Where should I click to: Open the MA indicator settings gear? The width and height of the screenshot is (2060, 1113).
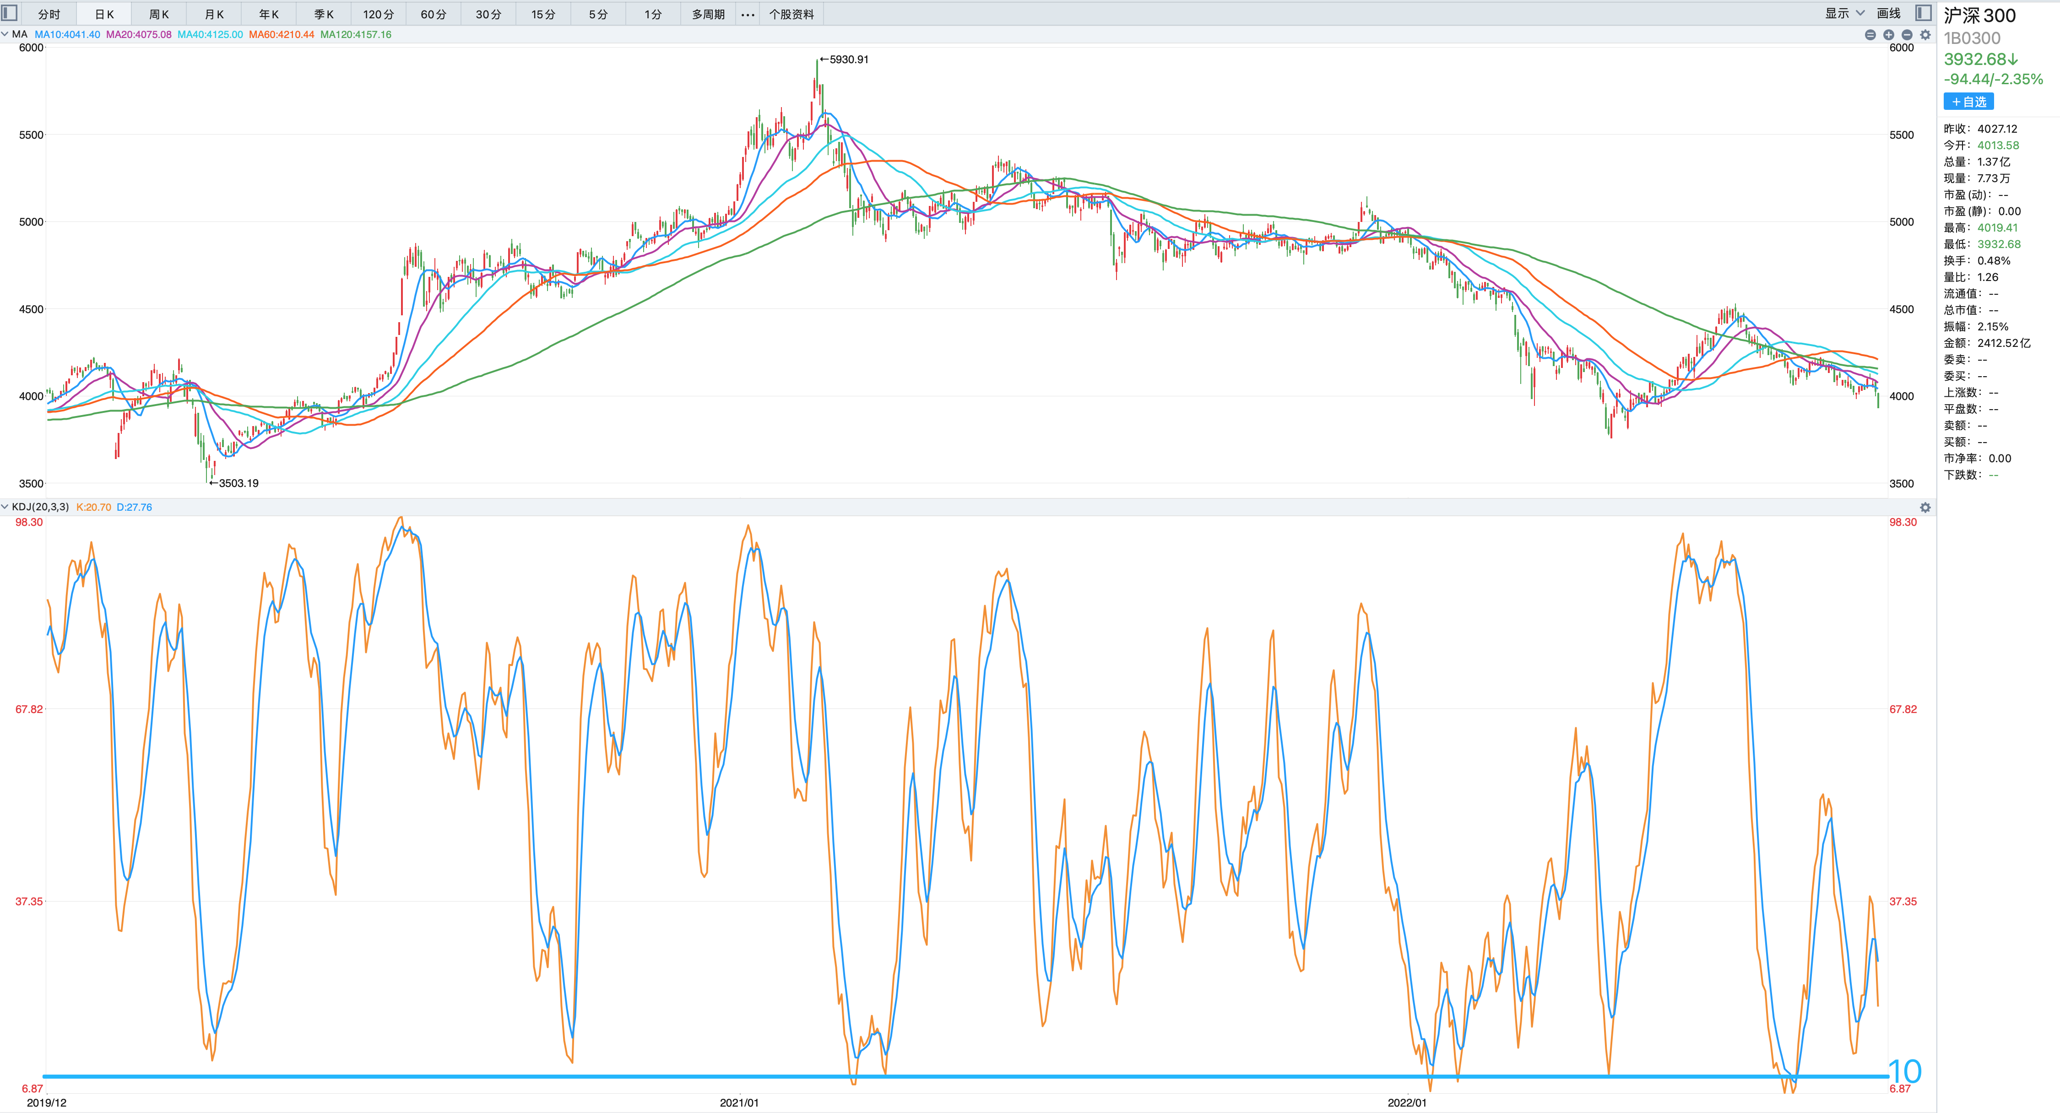coord(1925,34)
